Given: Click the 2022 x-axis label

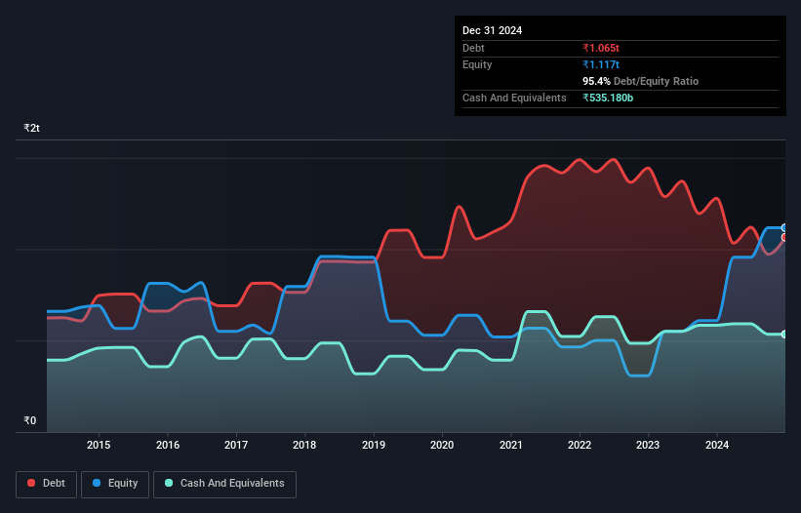Looking at the screenshot, I should coord(580,445).
